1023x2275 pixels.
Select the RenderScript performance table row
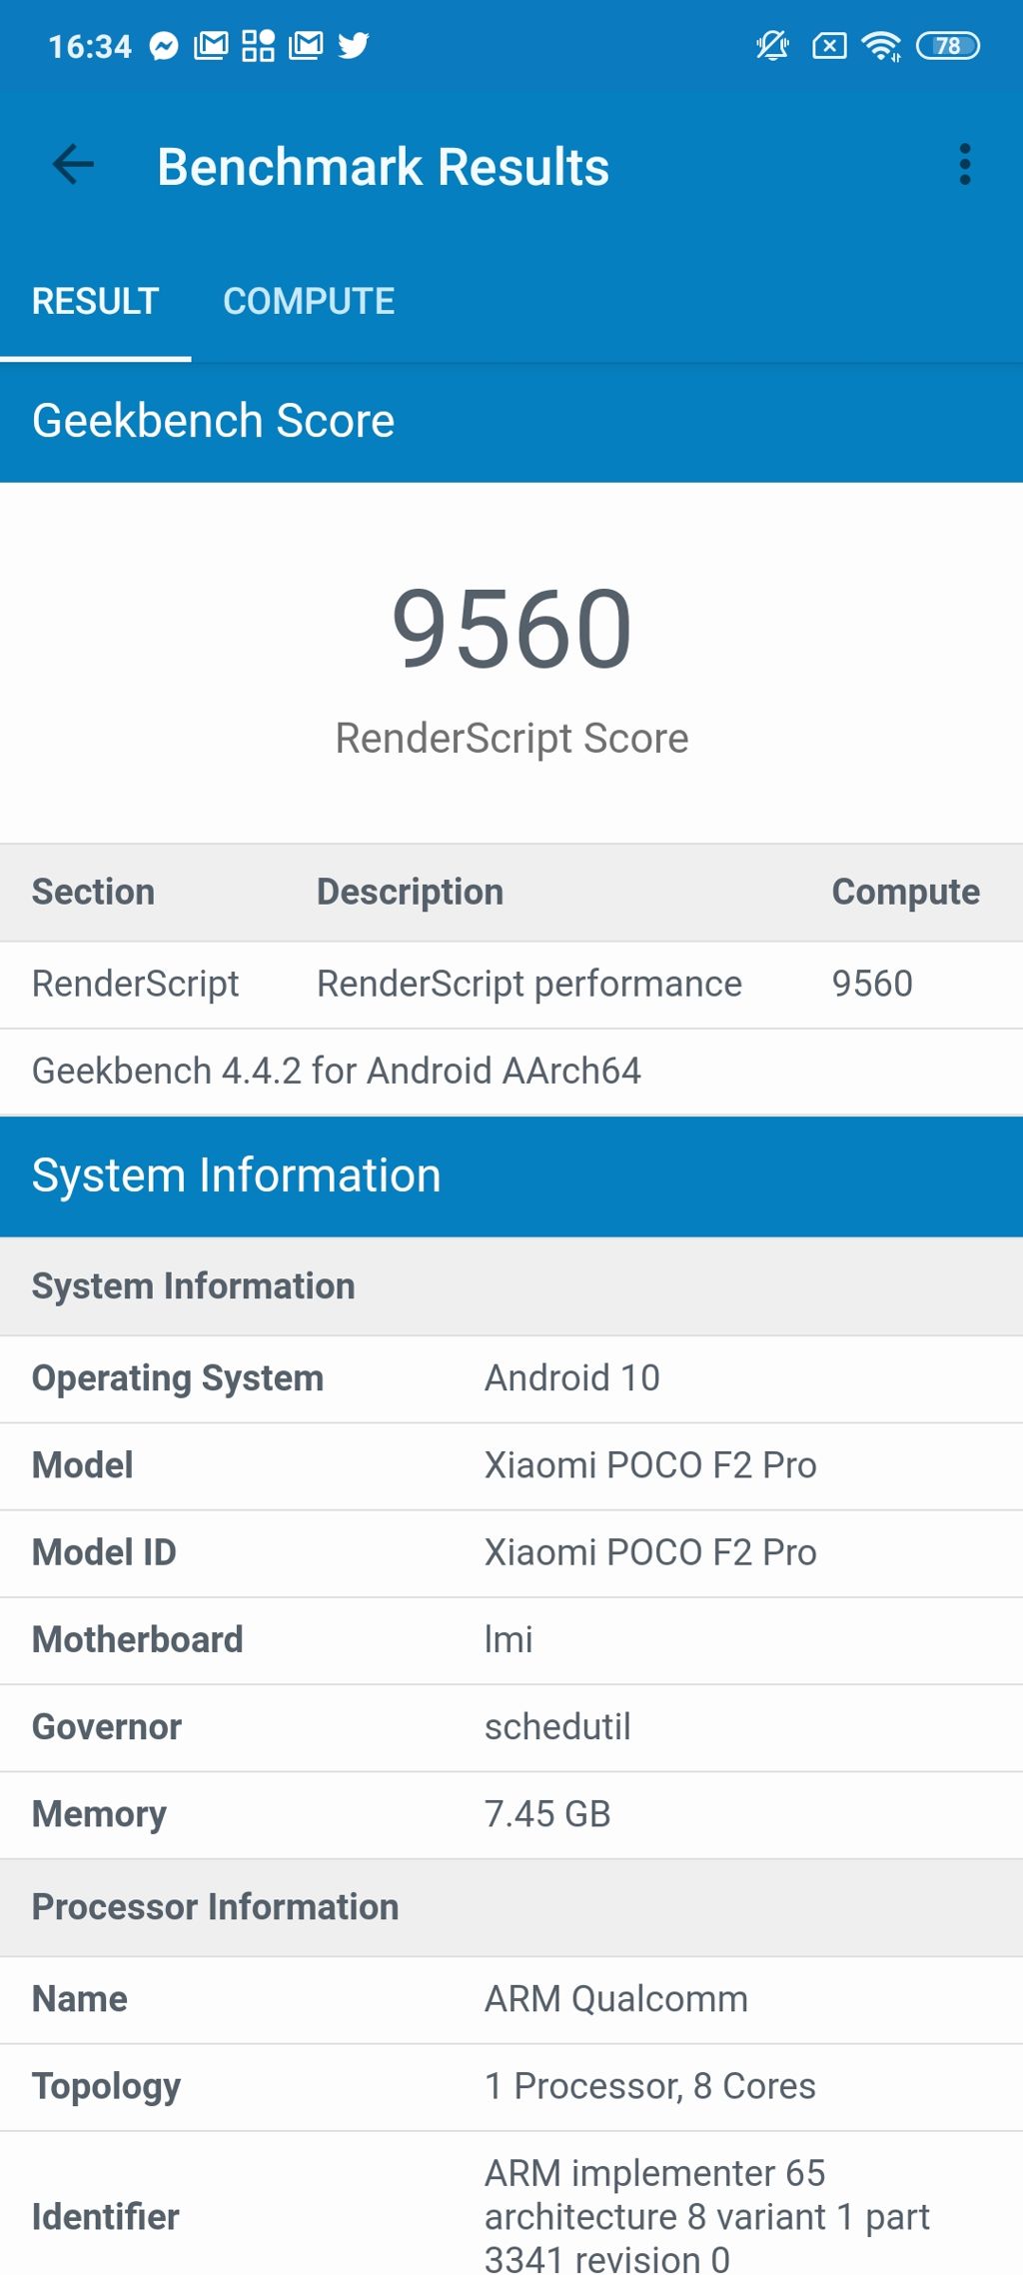tap(511, 984)
